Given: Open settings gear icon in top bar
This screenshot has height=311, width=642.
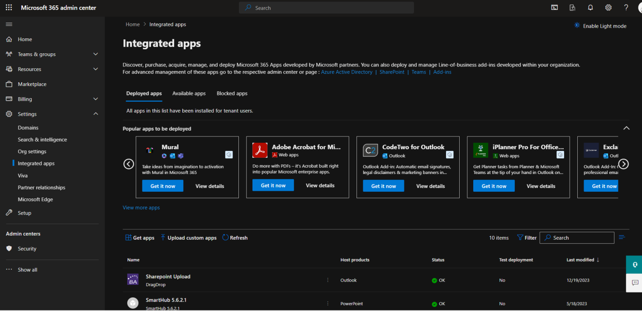Looking at the screenshot, I should coord(609,8).
